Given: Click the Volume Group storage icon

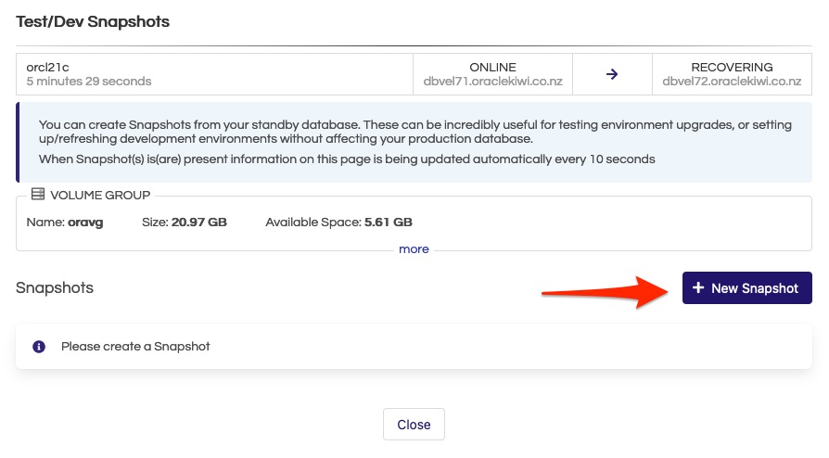Looking at the screenshot, I should [37, 194].
